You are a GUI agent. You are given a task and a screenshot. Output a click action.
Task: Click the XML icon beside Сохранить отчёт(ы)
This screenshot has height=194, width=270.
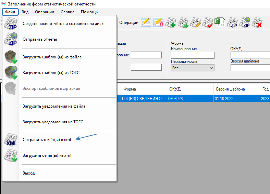(11, 140)
